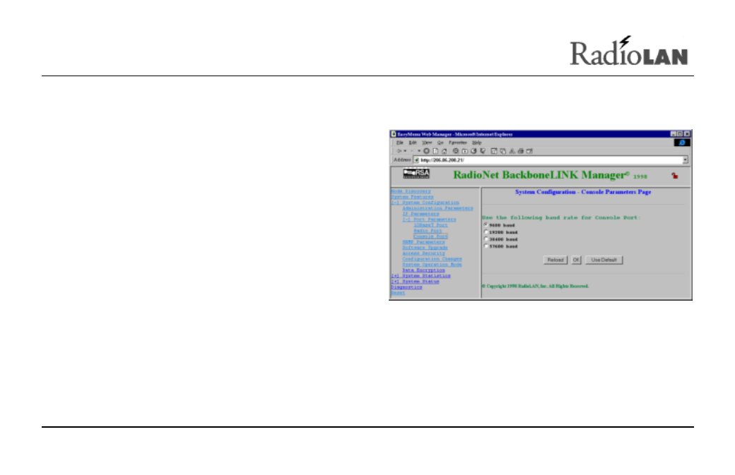Click the Reload button

tap(555, 260)
